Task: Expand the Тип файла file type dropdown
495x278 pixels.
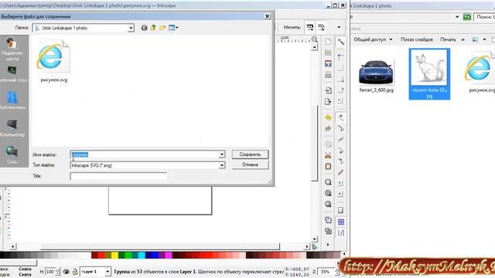Action: tap(222, 165)
